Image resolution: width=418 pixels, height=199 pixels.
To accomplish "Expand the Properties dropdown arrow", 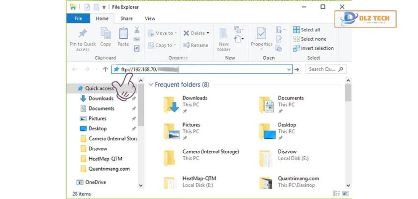I will click(x=262, y=50).
